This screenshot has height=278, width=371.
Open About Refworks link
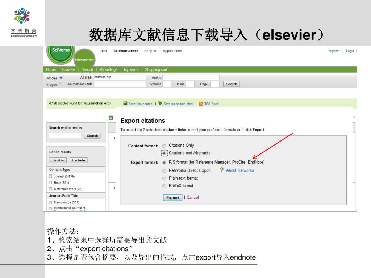point(240,170)
